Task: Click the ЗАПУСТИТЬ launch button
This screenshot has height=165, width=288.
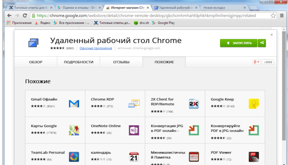Action: 239,43
